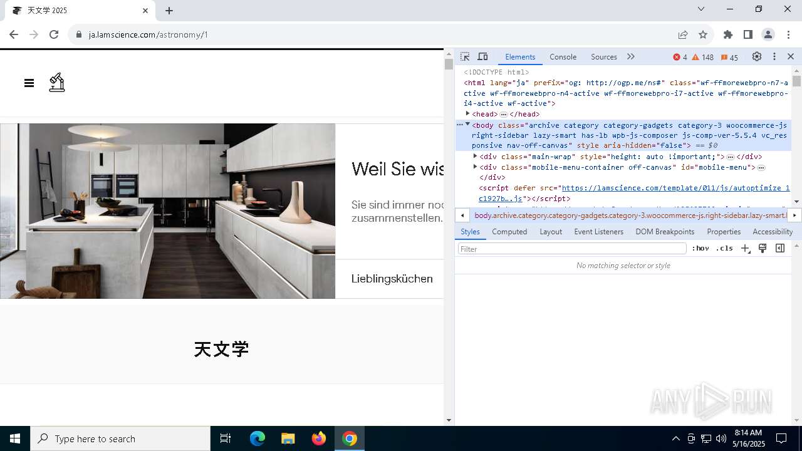Expand the mobile-menu-container div node
The image size is (802, 451).
(475, 167)
